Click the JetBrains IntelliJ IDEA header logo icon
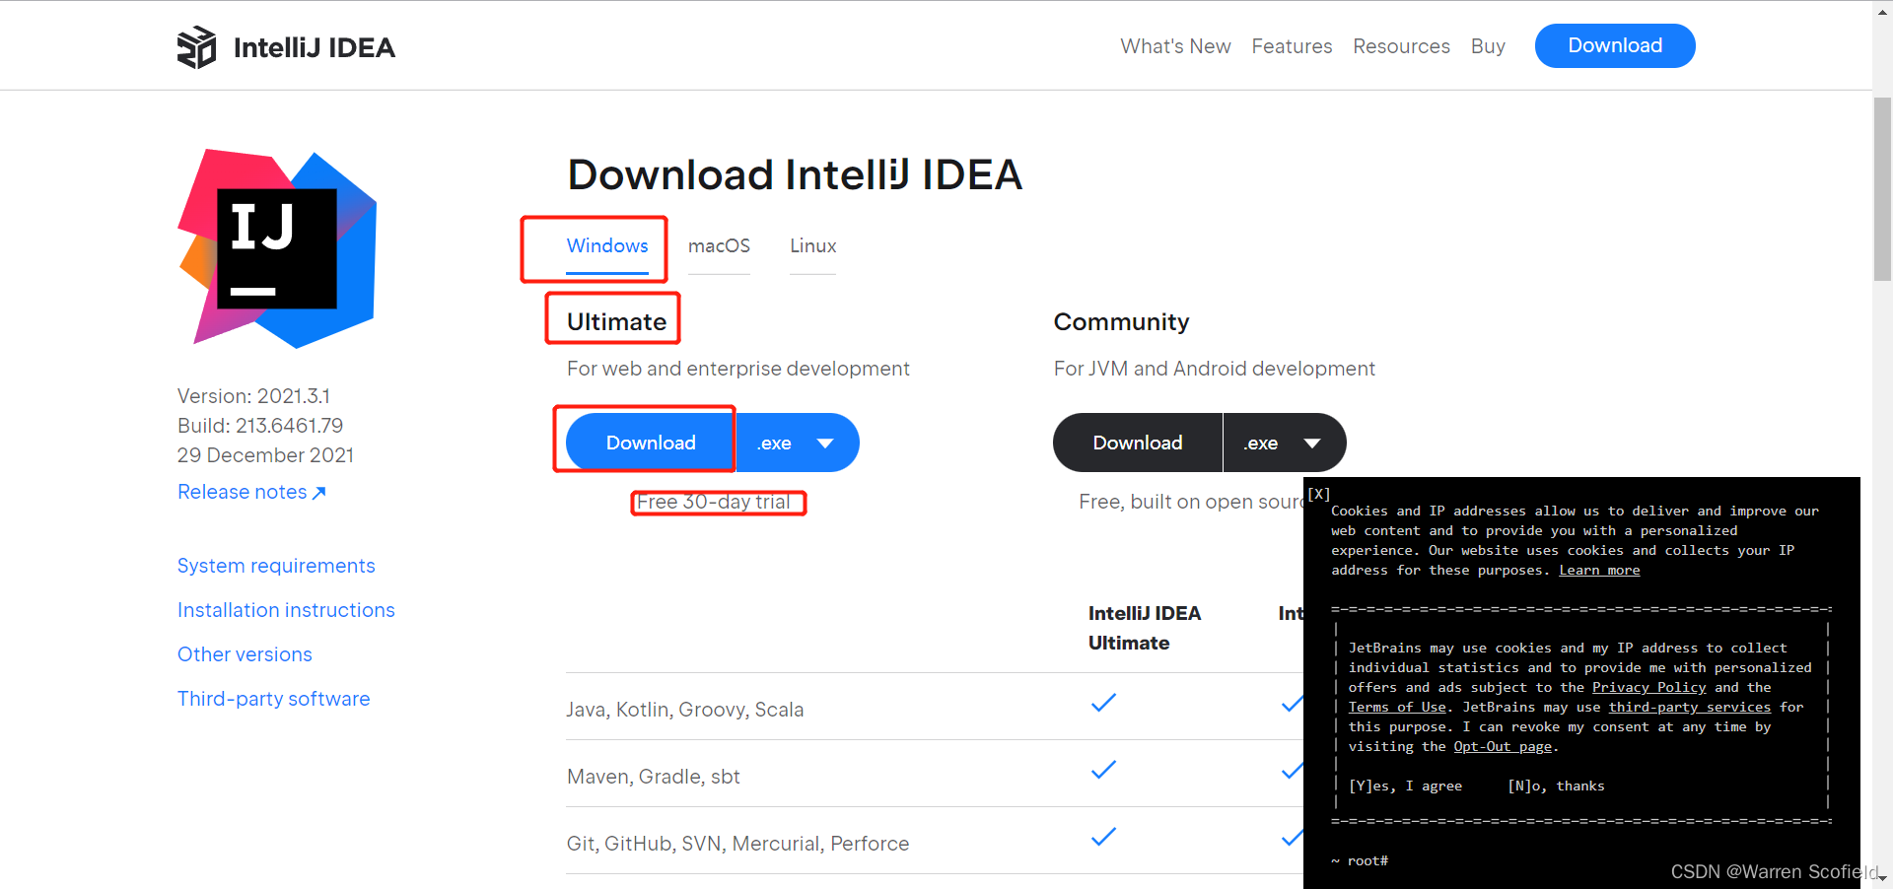The width and height of the screenshot is (1893, 889). click(x=196, y=46)
